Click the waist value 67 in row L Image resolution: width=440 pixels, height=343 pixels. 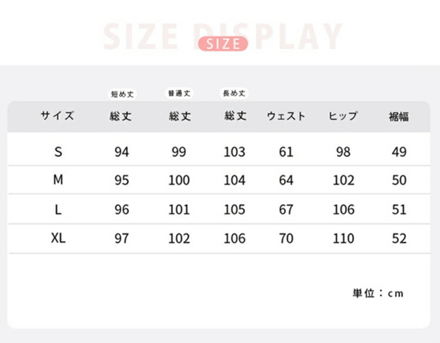286,210
